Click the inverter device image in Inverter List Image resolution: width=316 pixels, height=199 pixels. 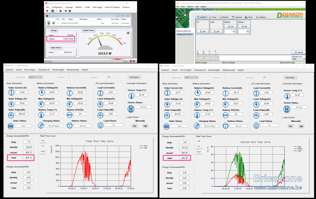pos(48,23)
